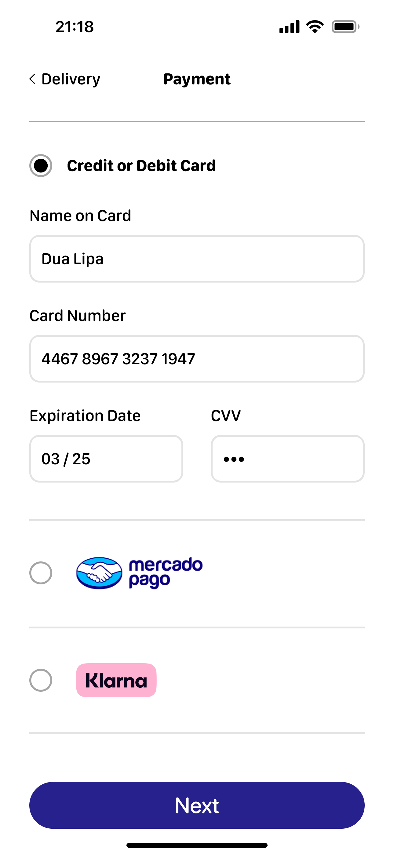Focus the Card Number input field
Screen dimensions: 394x855
[x=197, y=359]
